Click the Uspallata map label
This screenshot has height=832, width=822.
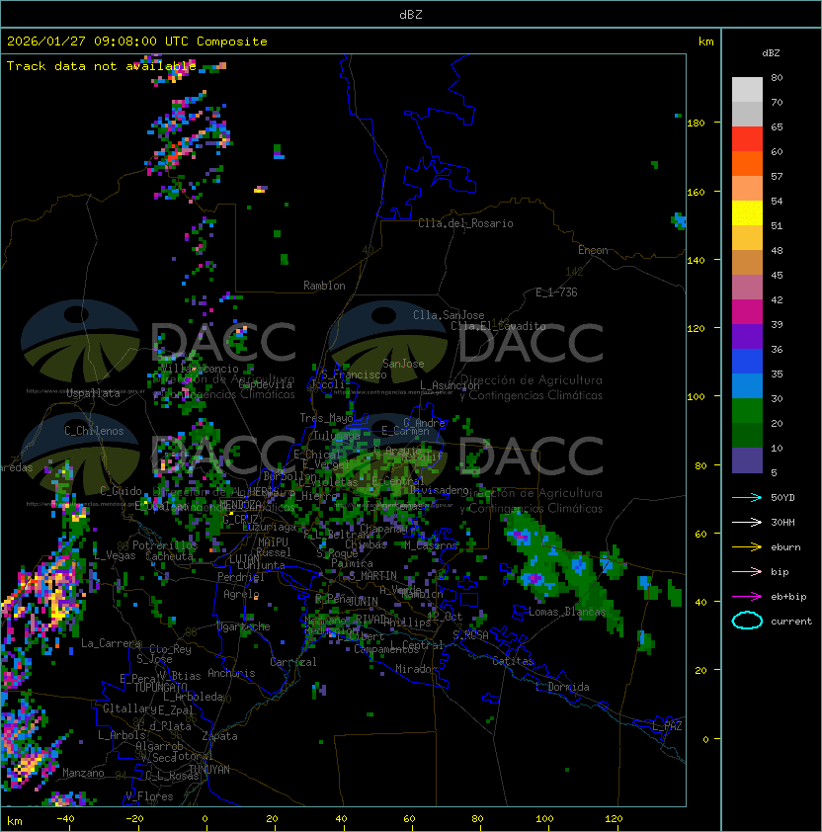94,393
